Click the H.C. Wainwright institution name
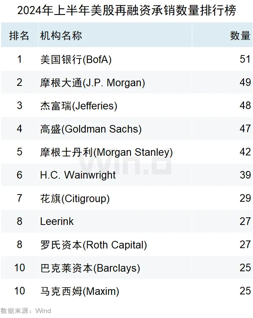Image resolution: width=253 pixels, height=318 pixels. point(78,175)
